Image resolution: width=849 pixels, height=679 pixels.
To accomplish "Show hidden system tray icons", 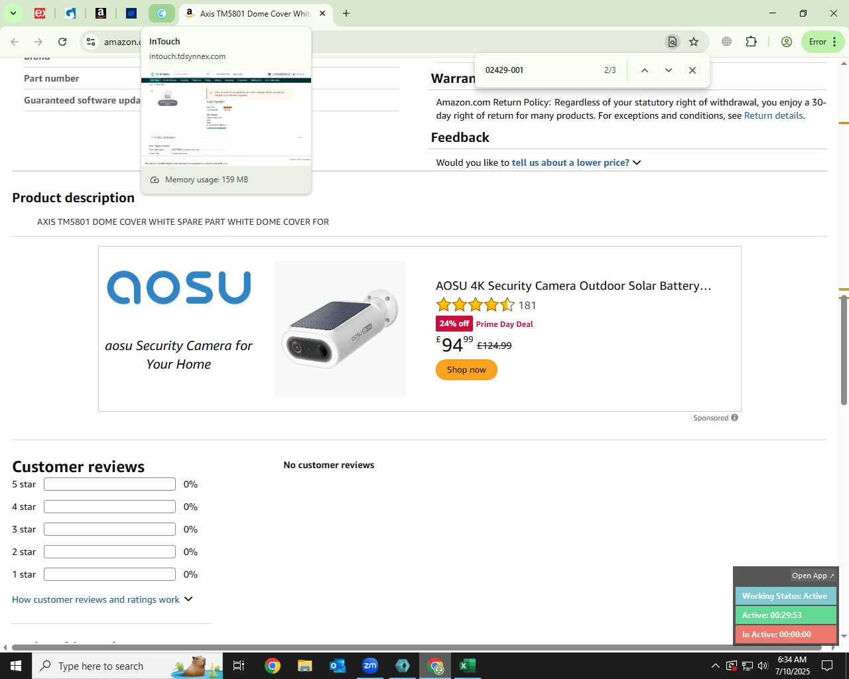I will (x=715, y=666).
